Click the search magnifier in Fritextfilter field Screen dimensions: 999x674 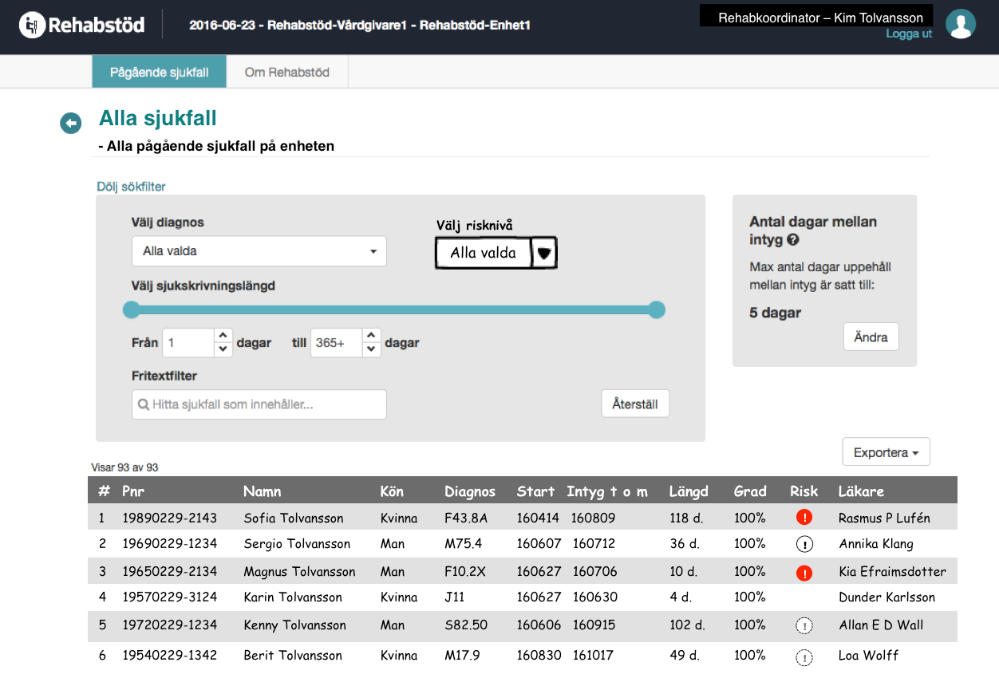pos(144,404)
